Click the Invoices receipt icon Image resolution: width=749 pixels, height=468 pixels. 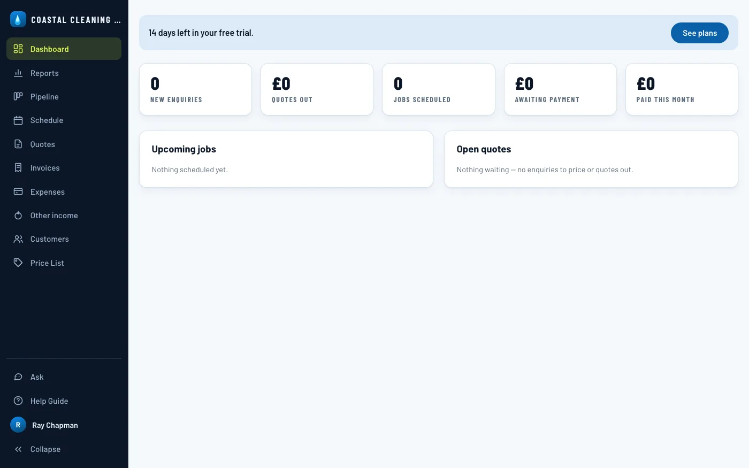[18, 168]
